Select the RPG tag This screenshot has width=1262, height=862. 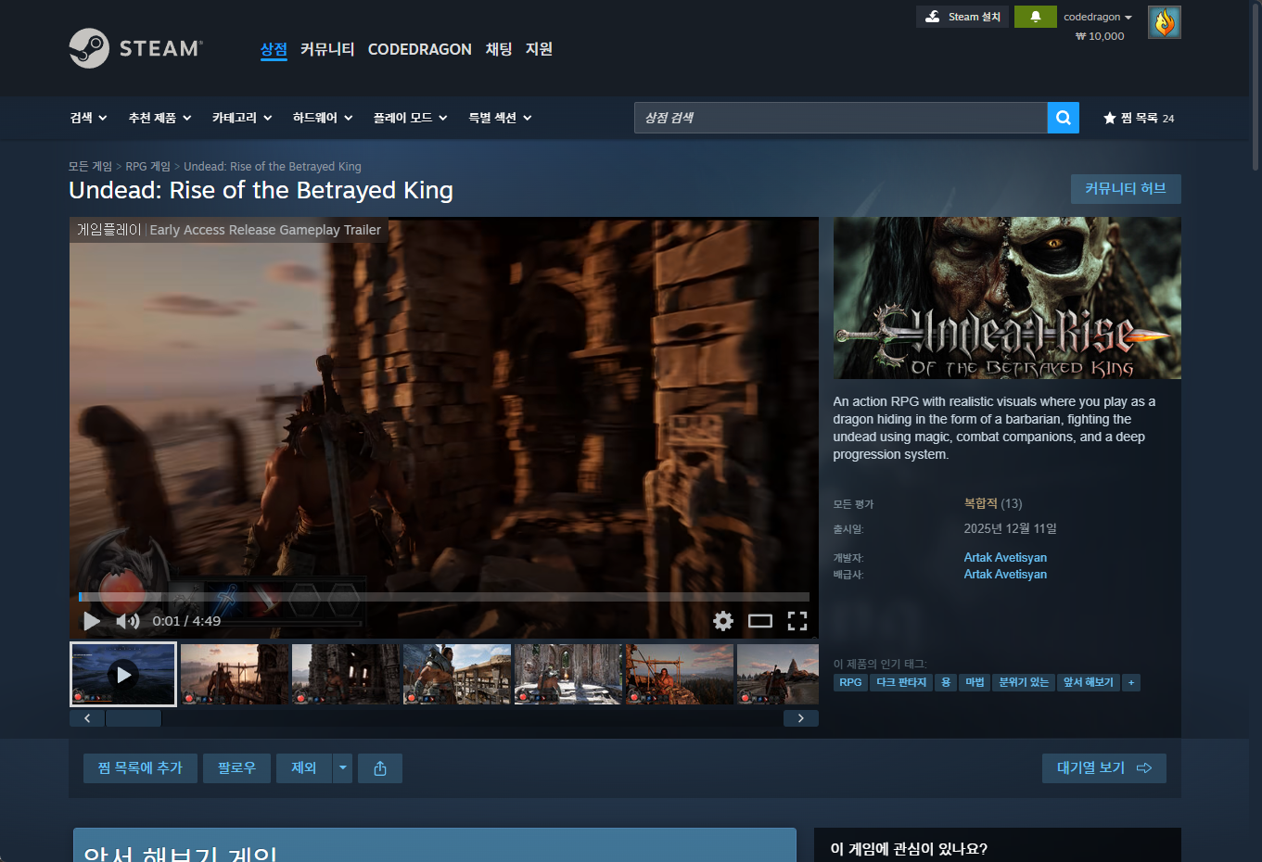[850, 682]
